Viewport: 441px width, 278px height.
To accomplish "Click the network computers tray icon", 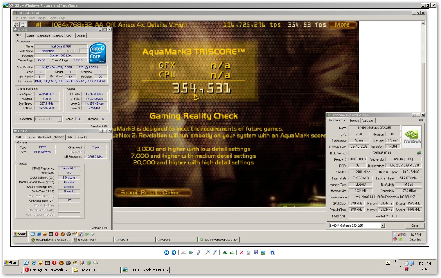I will tap(412, 264).
